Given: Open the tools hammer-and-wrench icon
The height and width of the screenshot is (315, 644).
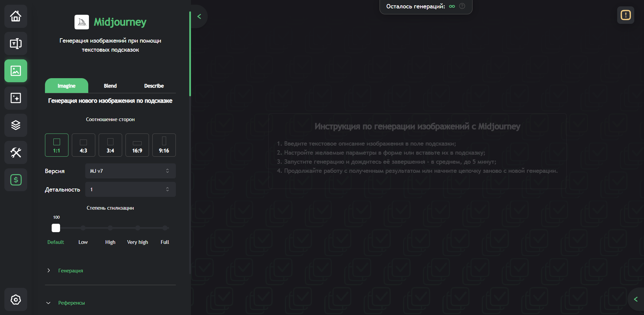Looking at the screenshot, I should pos(16,153).
